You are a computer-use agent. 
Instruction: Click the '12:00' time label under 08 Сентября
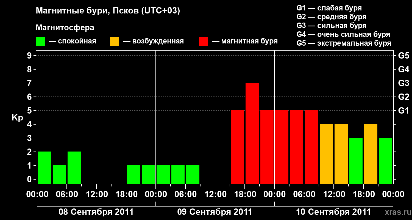tap(97, 194)
